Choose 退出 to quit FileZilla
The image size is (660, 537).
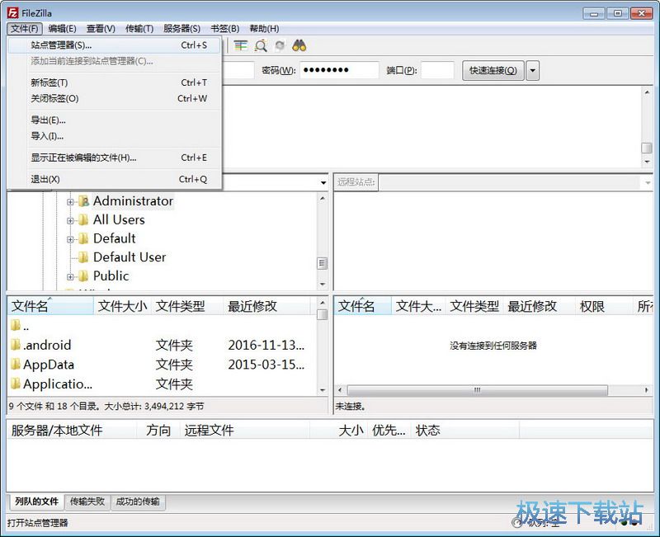click(46, 179)
